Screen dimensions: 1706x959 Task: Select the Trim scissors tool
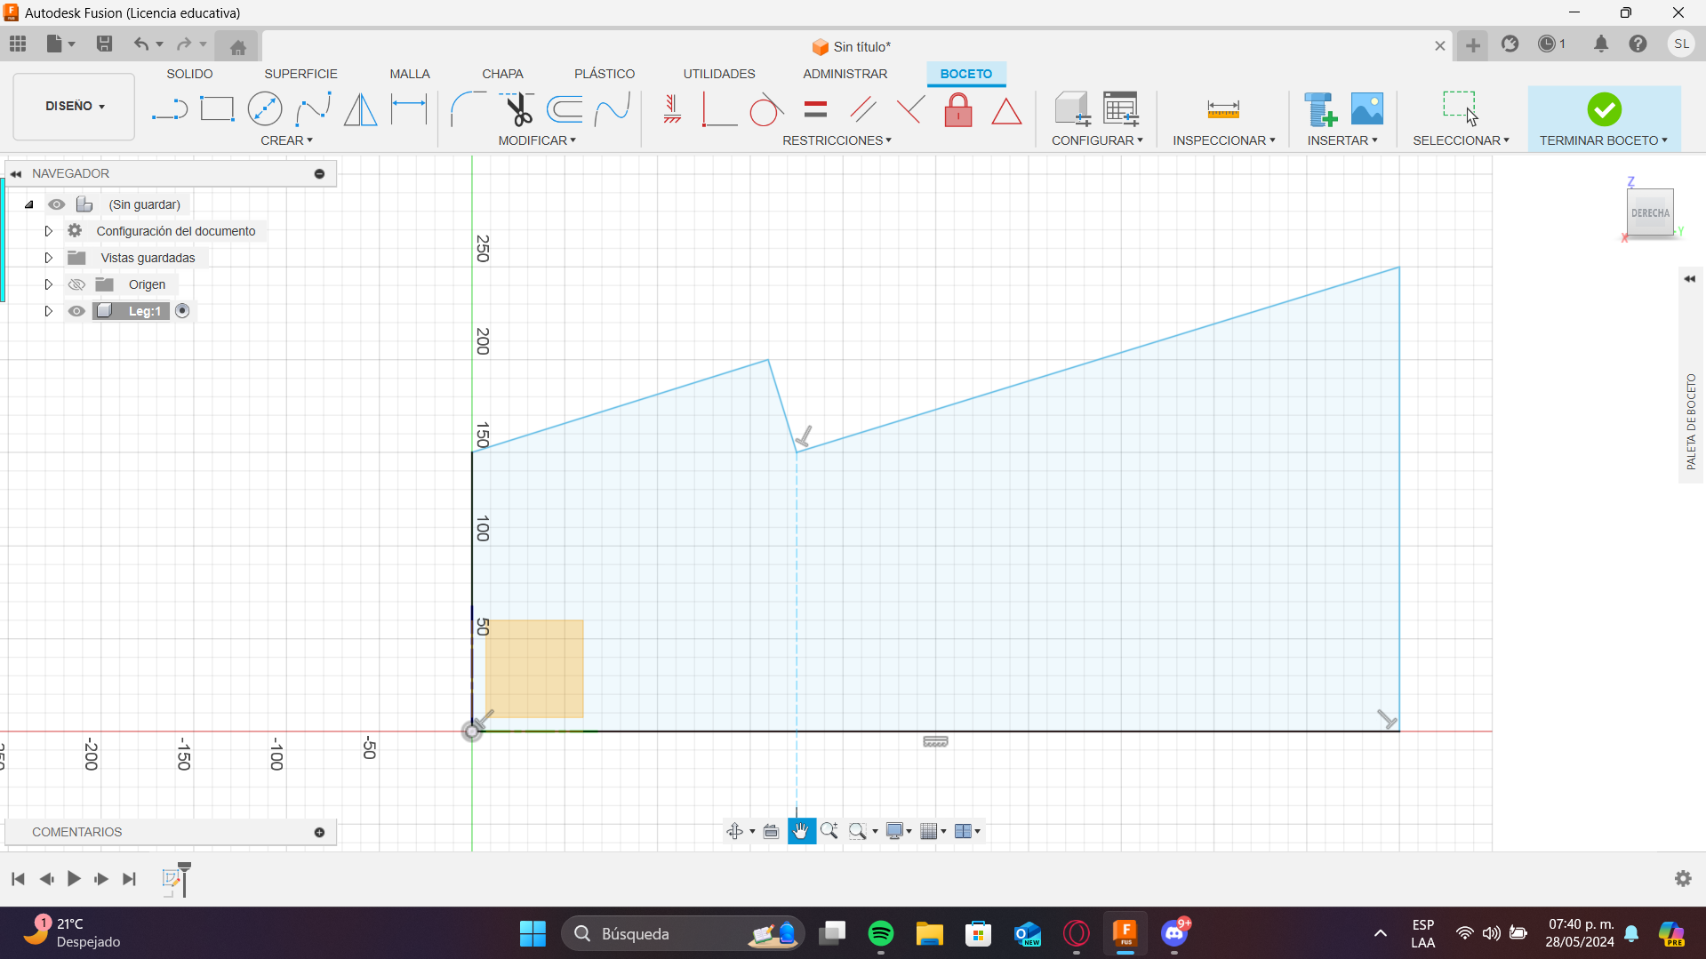tap(517, 109)
